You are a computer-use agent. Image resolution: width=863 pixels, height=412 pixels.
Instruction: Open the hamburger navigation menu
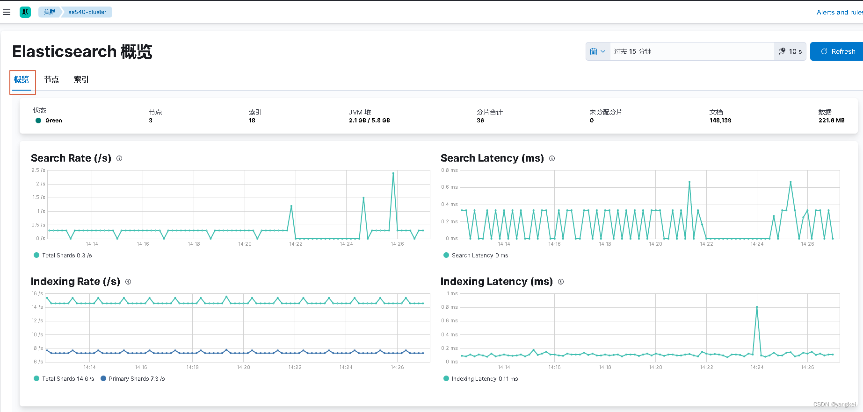7,12
